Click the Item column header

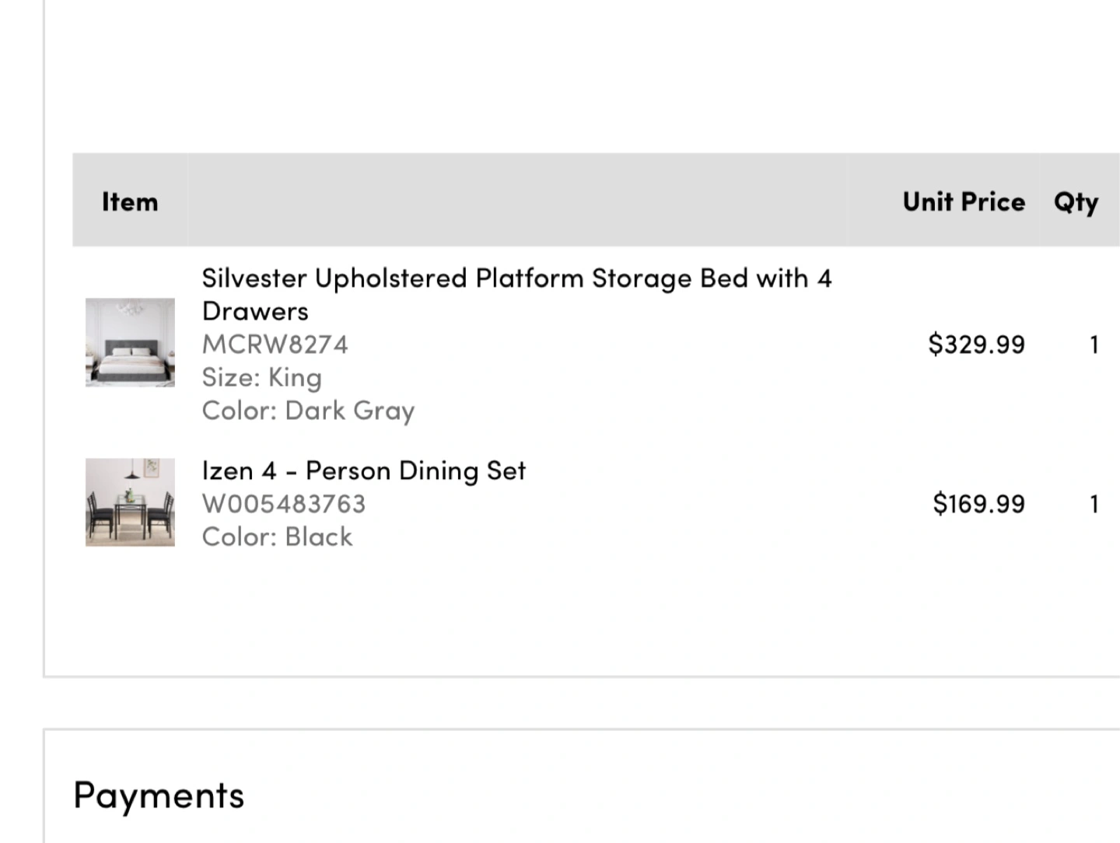click(x=130, y=201)
